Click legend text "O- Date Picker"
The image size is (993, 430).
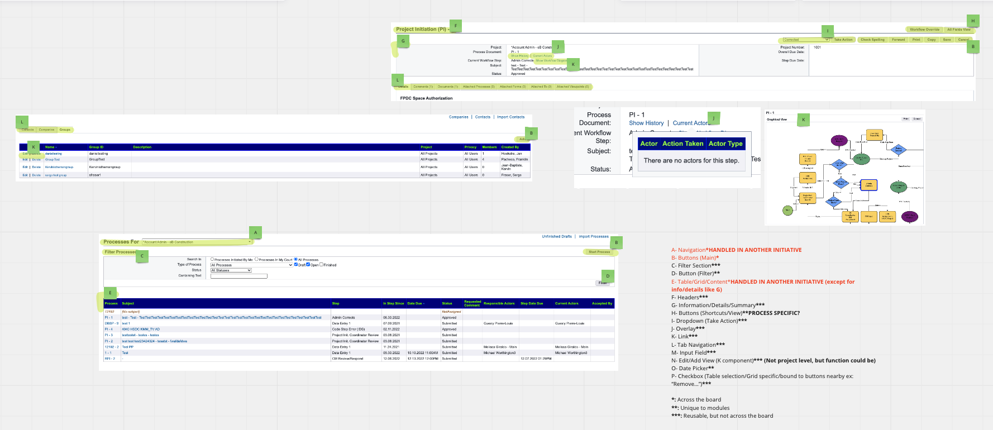click(692, 368)
